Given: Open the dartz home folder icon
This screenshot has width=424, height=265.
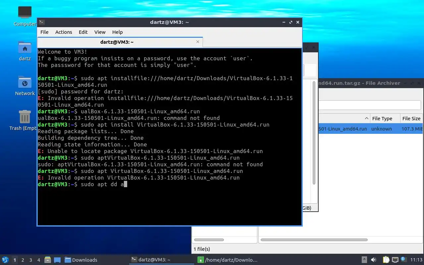Looking at the screenshot, I should click(x=25, y=51).
